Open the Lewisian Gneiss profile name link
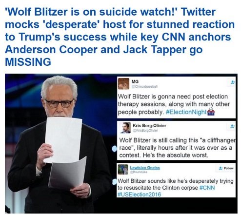 pyautogui.click(x=145, y=168)
